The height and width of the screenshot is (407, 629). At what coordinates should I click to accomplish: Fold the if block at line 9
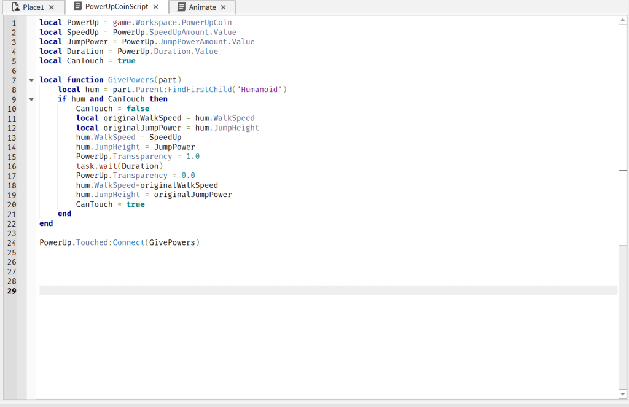[31, 99]
